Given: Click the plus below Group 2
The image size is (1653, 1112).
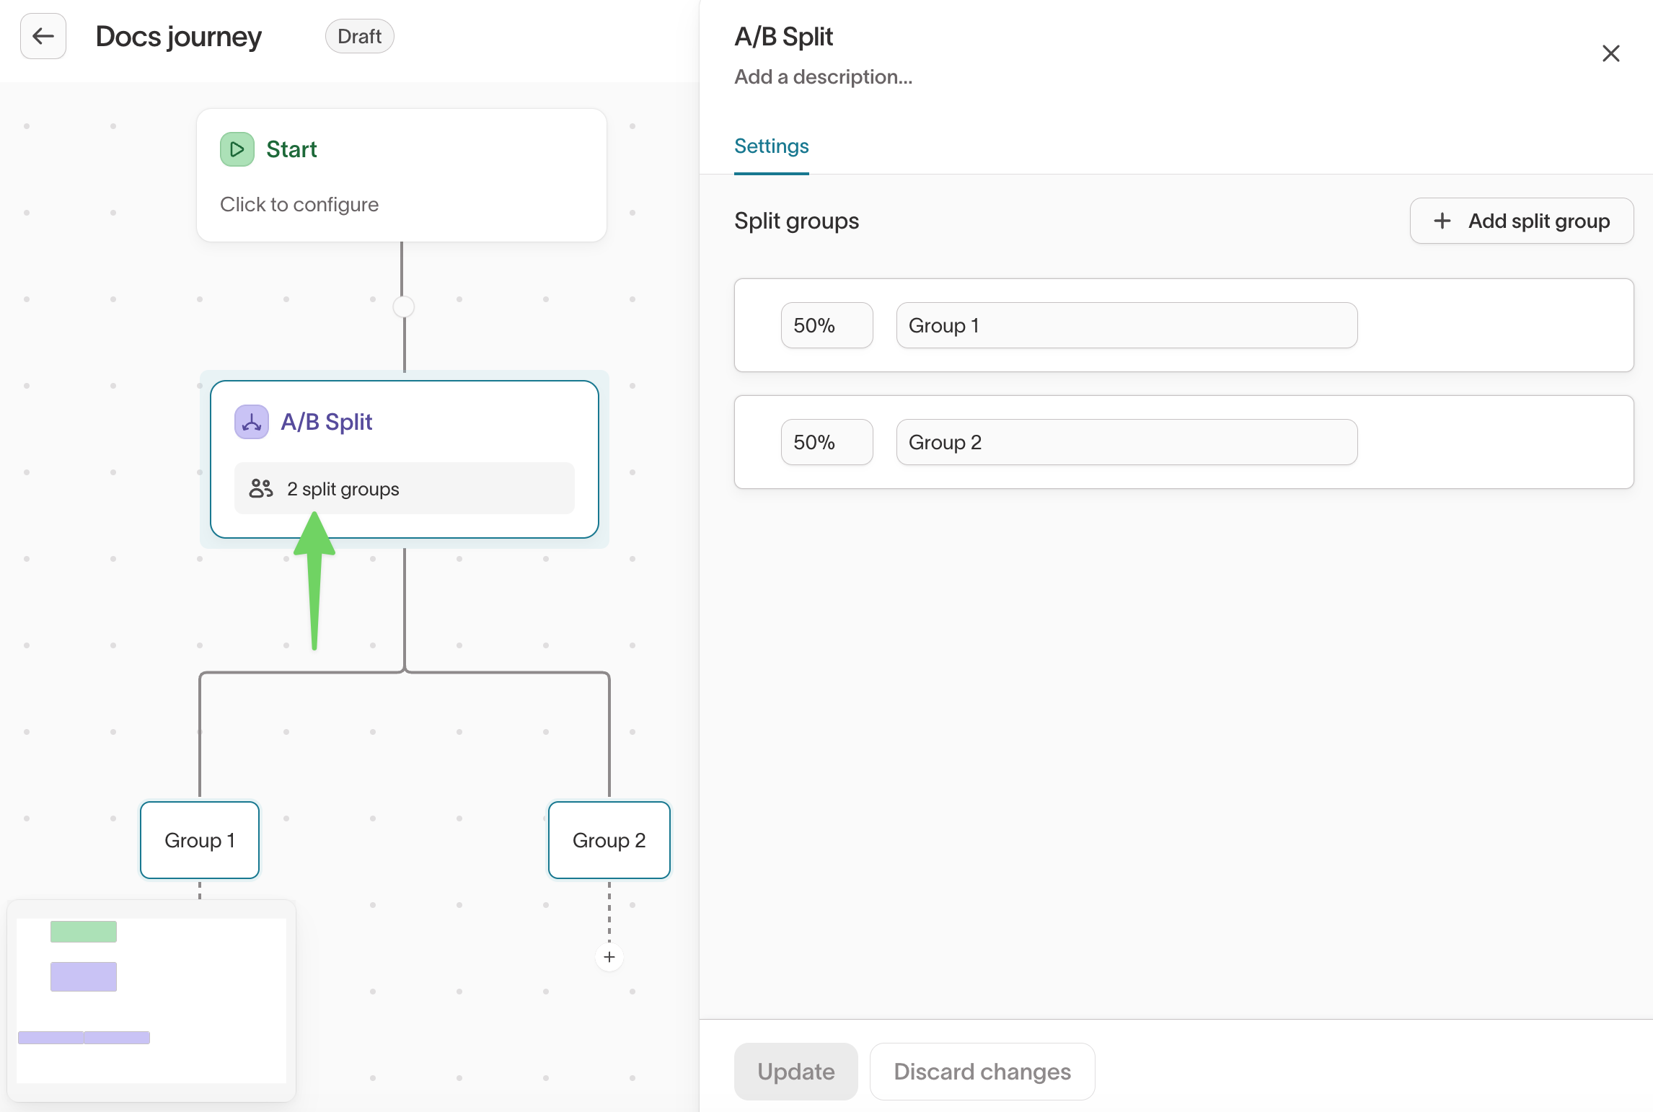Looking at the screenshot, I should coord(609,957).
